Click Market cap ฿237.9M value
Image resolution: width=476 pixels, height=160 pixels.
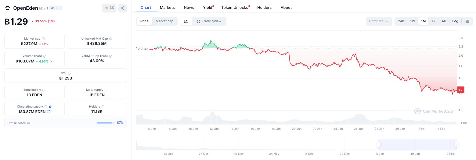[x=29, y=44]
